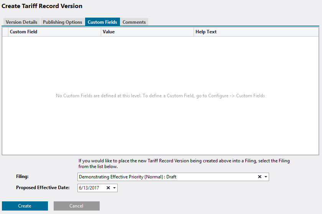Click the 'Proposed Effective Date:' label
The width and height of the screenshot is (322, 214).
tap(43, 188)
